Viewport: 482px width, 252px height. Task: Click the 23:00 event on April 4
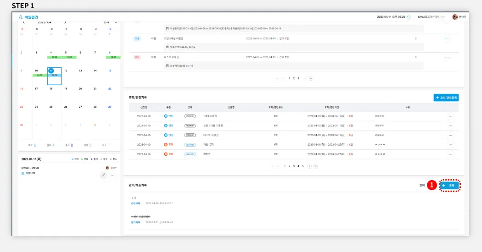(x=55, y=57)
